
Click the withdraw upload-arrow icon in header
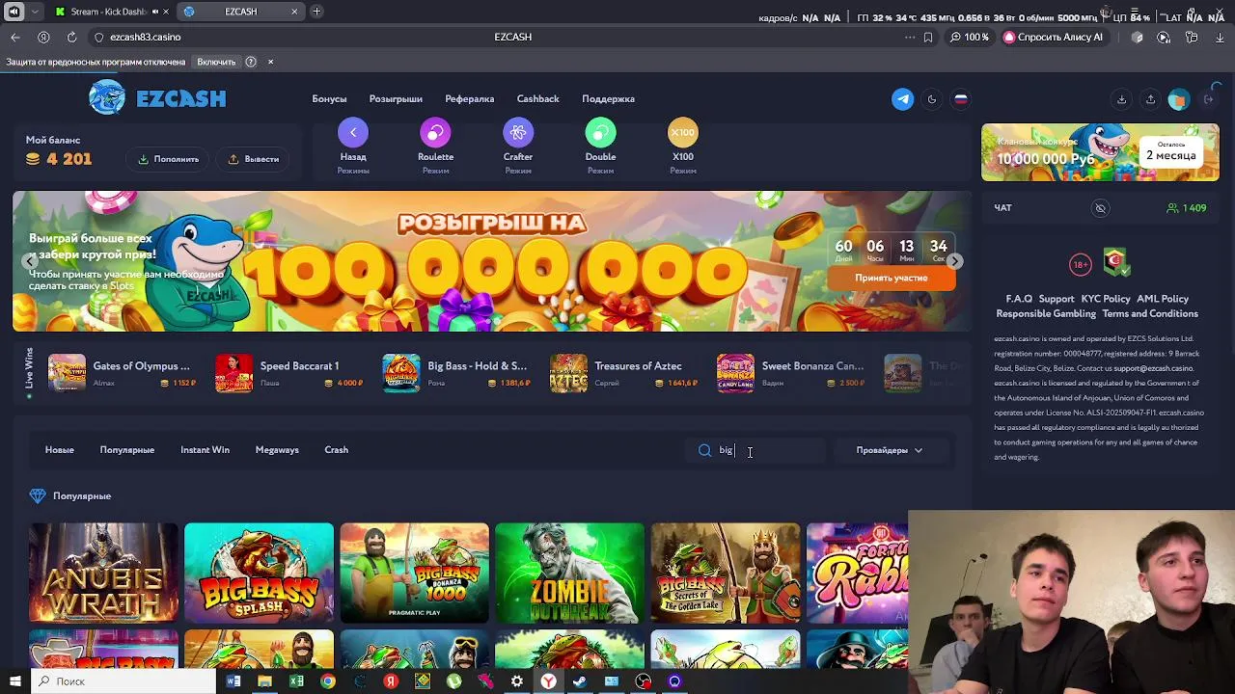1150,99
